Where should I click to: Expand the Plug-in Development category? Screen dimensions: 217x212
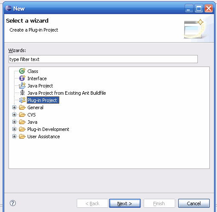click(x=14, y=129)
